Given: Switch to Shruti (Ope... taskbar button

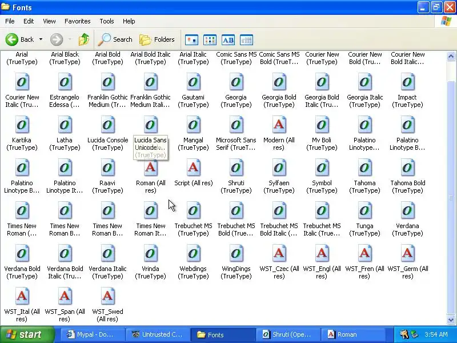Looking at the screenshot, I should point(288,334).
